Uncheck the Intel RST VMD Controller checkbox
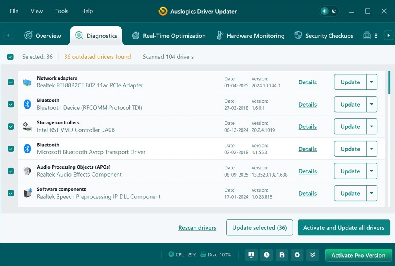Screen dimensions: 395x266 11,126
